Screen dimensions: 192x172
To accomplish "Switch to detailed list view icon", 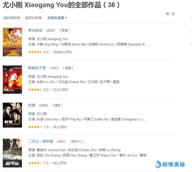I will pyautogui.click(x=168, y=14).
